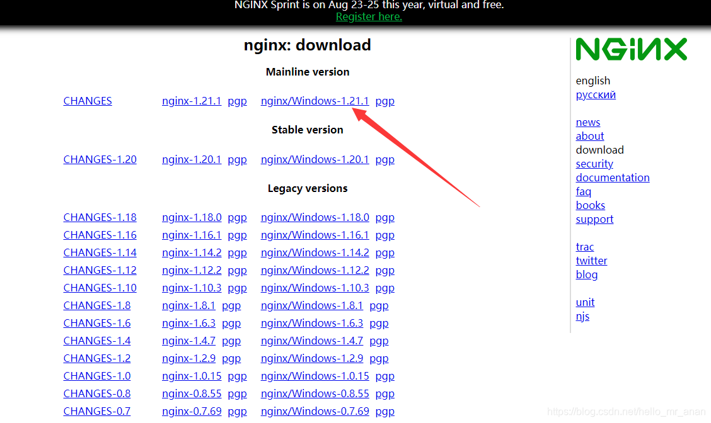The width and height of the screenshot is (711, 423).
Task: Go to the news page
Action: (587, 123)
